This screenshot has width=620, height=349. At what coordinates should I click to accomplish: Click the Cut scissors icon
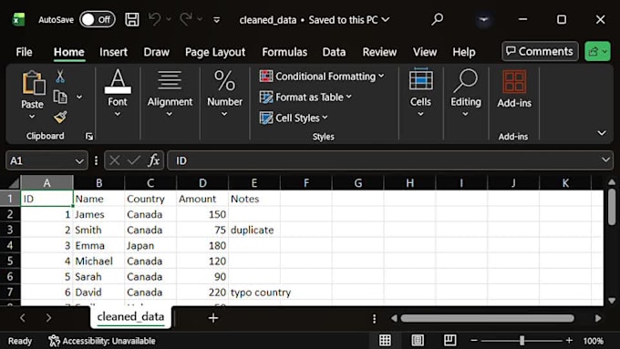click(60, 77)
